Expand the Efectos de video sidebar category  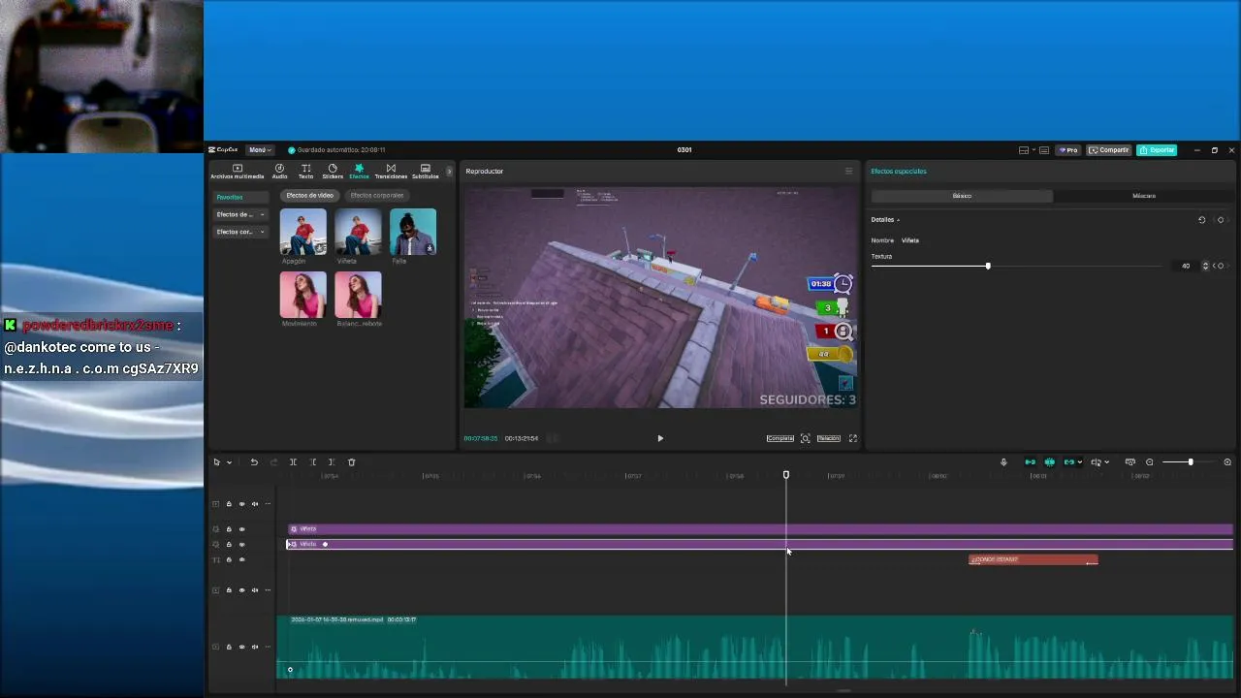point(240,214)
